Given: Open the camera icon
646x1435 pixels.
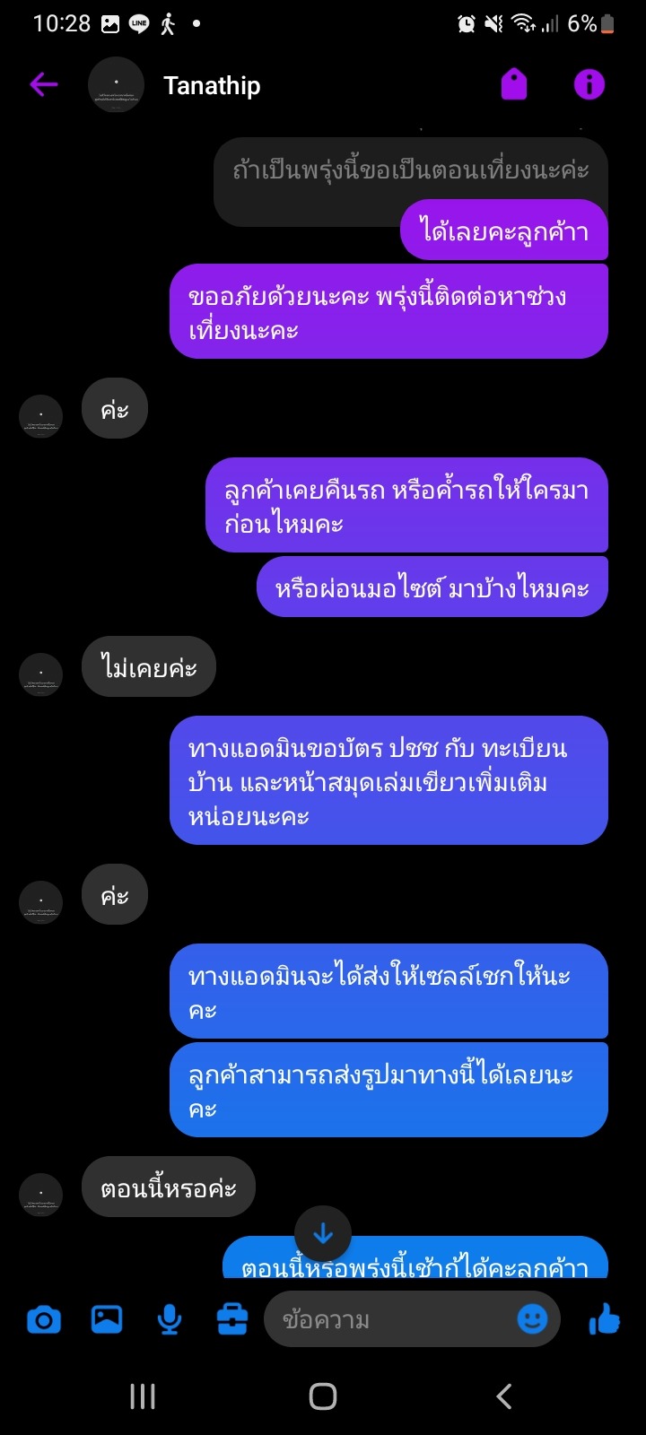Looking at the screenshot, I should point(44,1319).
